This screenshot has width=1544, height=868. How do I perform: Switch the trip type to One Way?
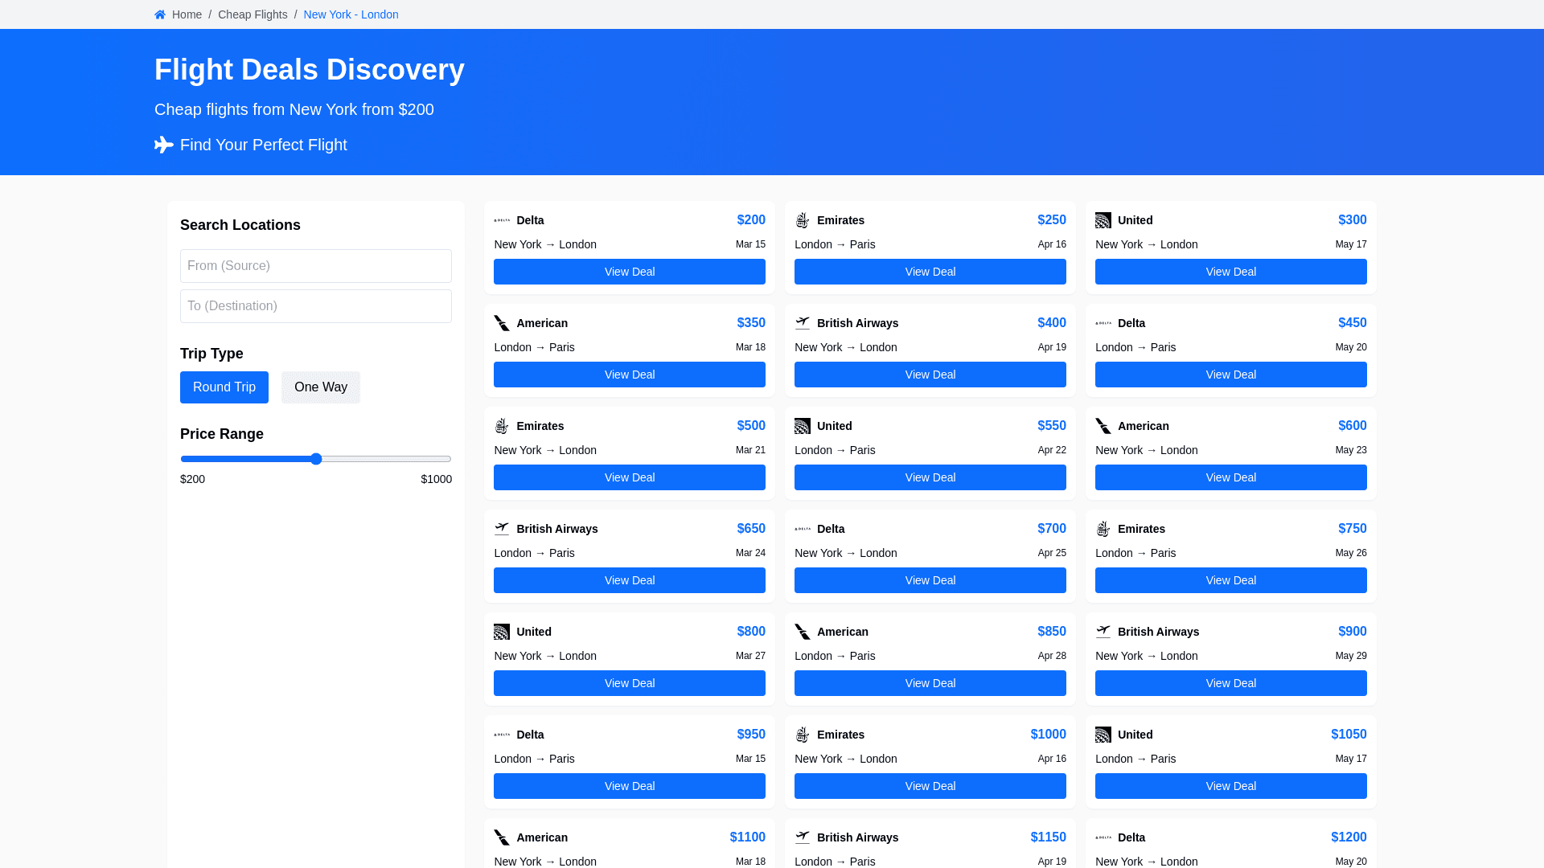321,387
